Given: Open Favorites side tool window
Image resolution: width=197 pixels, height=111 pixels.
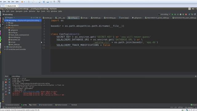Looking at the screenshot, I should [3, 97].
